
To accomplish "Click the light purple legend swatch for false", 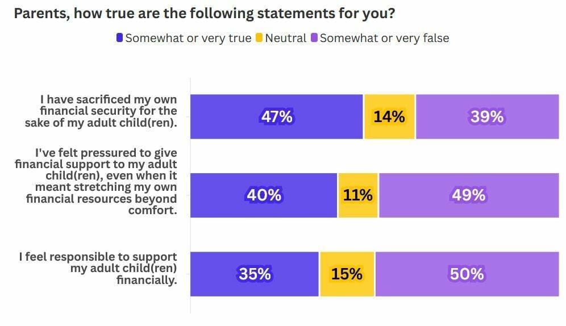I will [x=314, y=37].
